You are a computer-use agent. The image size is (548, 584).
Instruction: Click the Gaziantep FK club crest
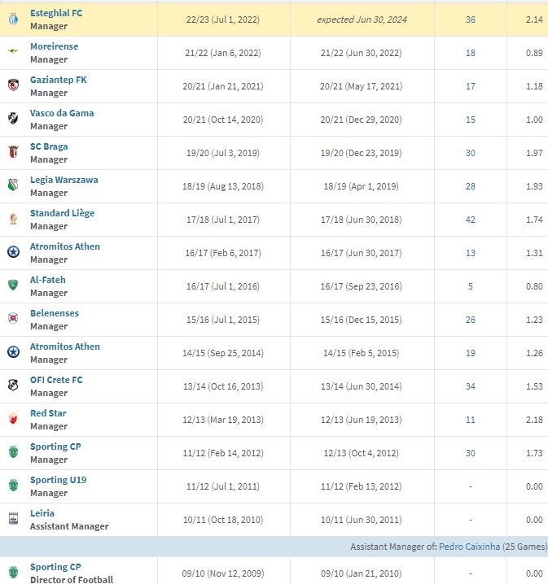click(13, 85)
